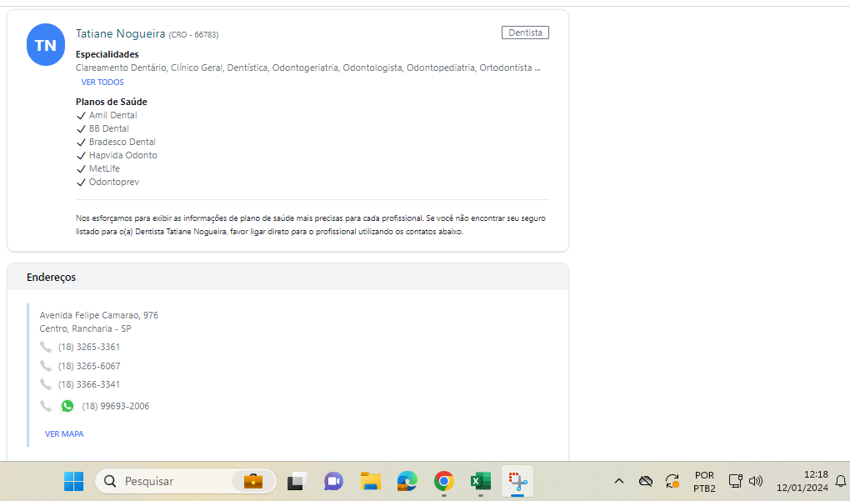
Task: Open clock showing 12:18 12/01/2024
Action: pos(802,481)
